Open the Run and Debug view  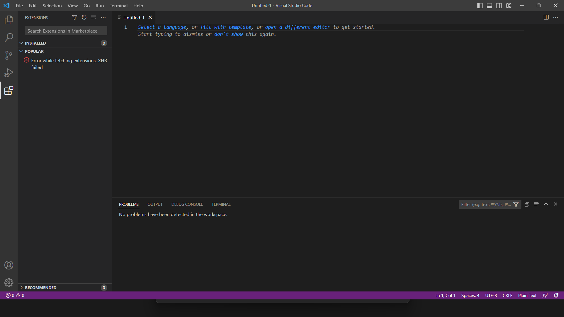(9, 73)
